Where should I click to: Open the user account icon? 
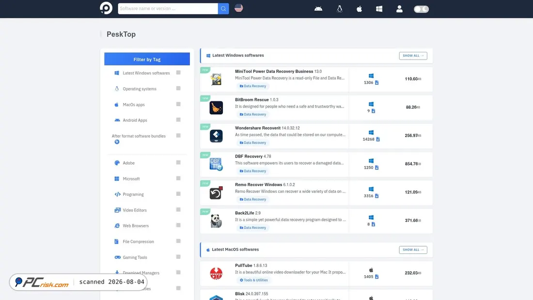pos(399,9)
